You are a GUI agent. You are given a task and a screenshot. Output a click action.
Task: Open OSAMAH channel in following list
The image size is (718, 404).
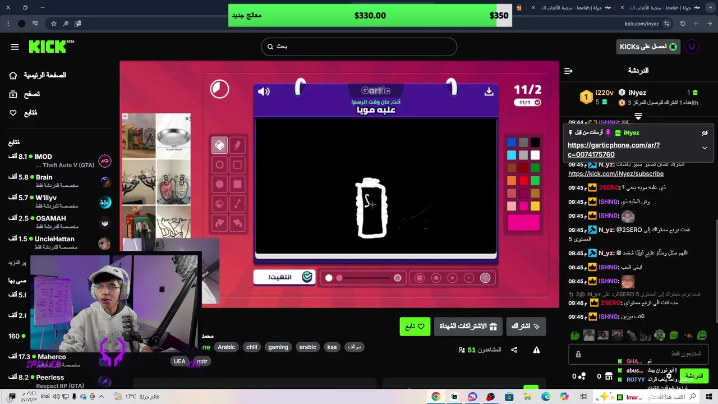[59, 222]
